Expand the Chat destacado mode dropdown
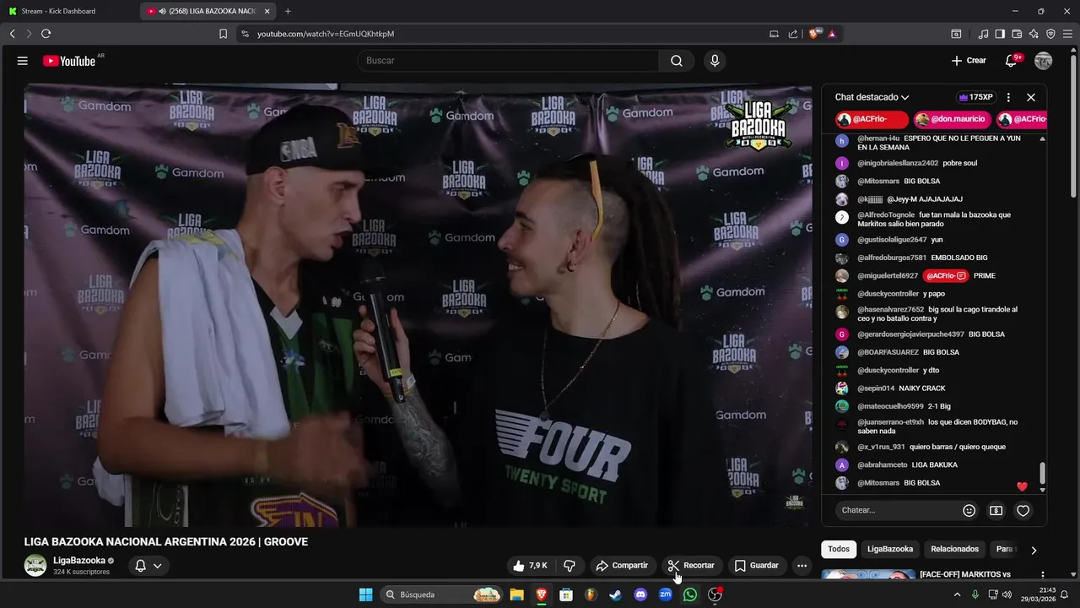 point(872,97)
